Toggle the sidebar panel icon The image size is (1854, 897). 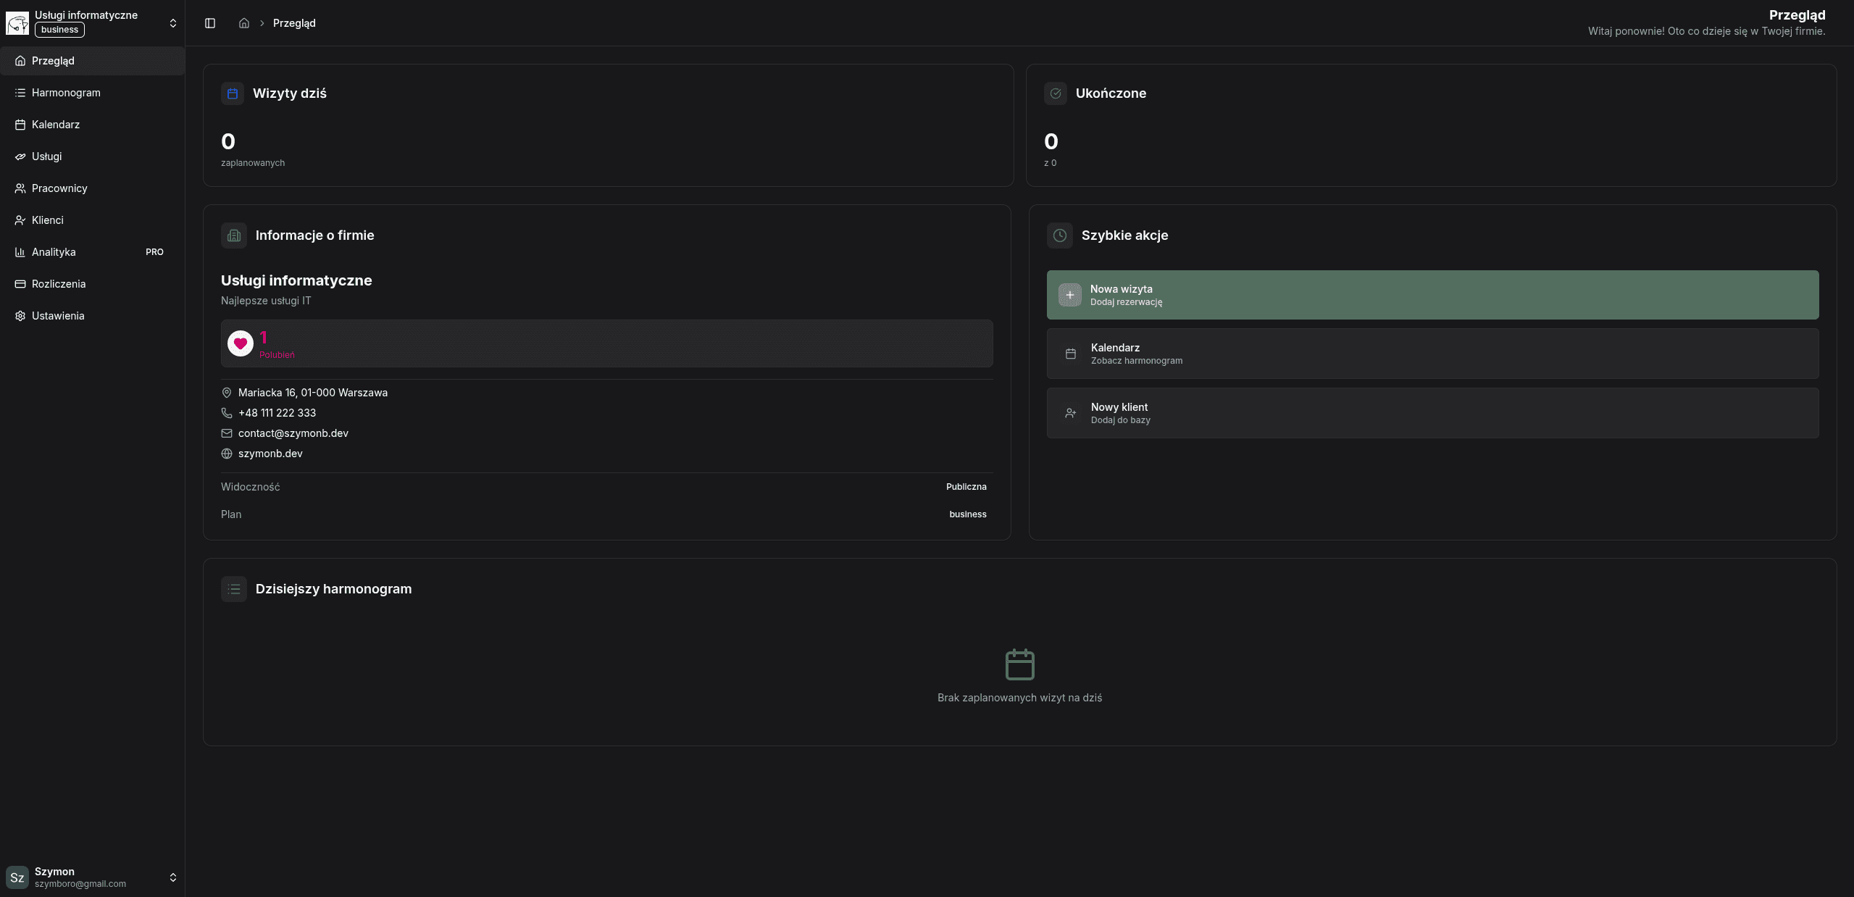pyautogui.click(x=210, y=23)
